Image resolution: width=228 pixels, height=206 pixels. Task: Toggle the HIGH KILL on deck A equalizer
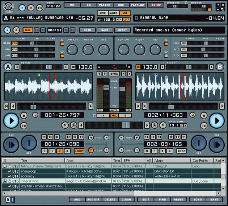pyautogui.click(x=14, y=43)
